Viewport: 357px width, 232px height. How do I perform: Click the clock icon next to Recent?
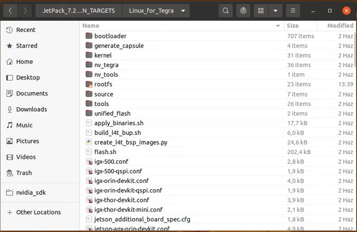coord(9,30)
